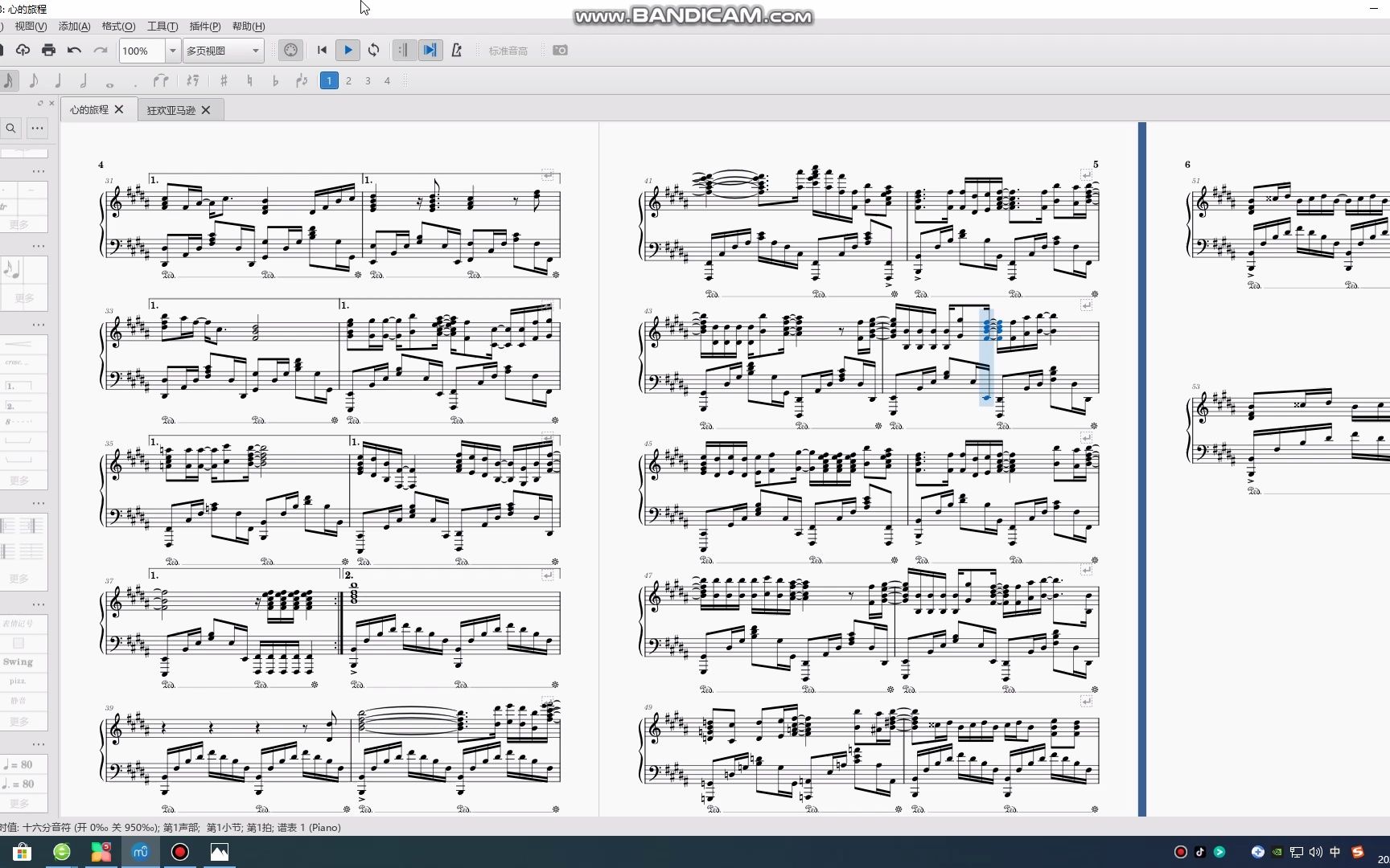
Task: Select the crescendo hairpin palette item
Action: pos(18,344)
